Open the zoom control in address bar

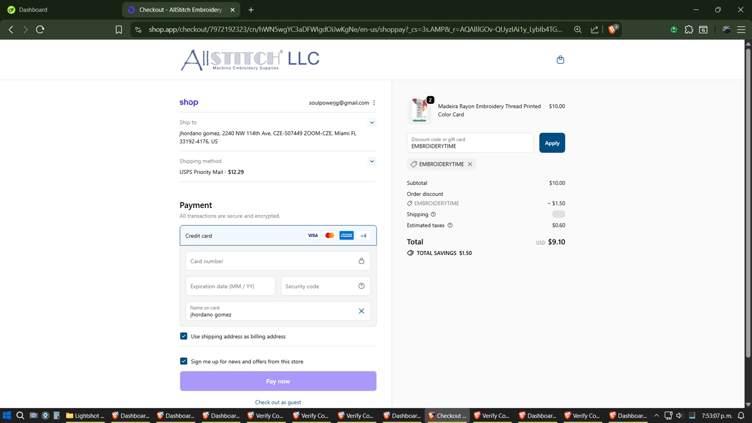578,30
